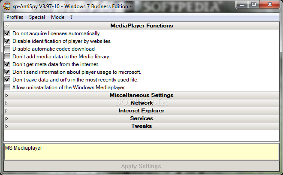The height and width of the screenshot is (175, 283).
Task: Close the xp-AntiSpy window
Action: click(270, 4)
